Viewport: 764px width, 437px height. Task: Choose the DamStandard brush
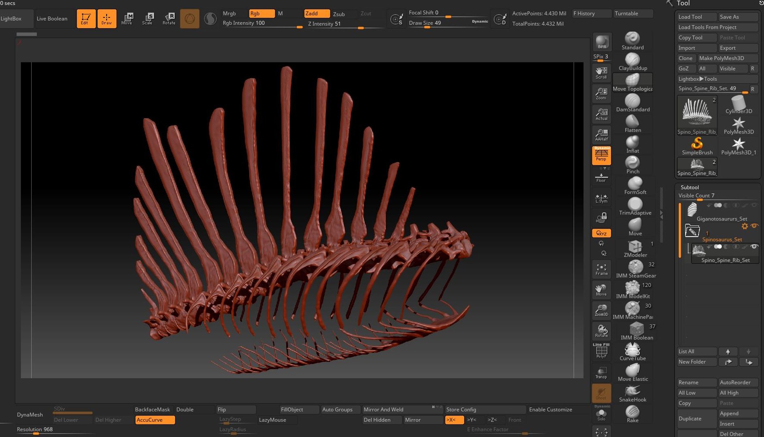coord(632,104)
